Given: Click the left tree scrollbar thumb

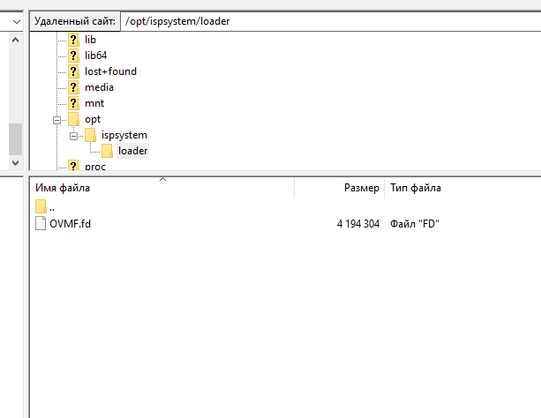Looking at the screenshot, I should (x=15, y=139).
